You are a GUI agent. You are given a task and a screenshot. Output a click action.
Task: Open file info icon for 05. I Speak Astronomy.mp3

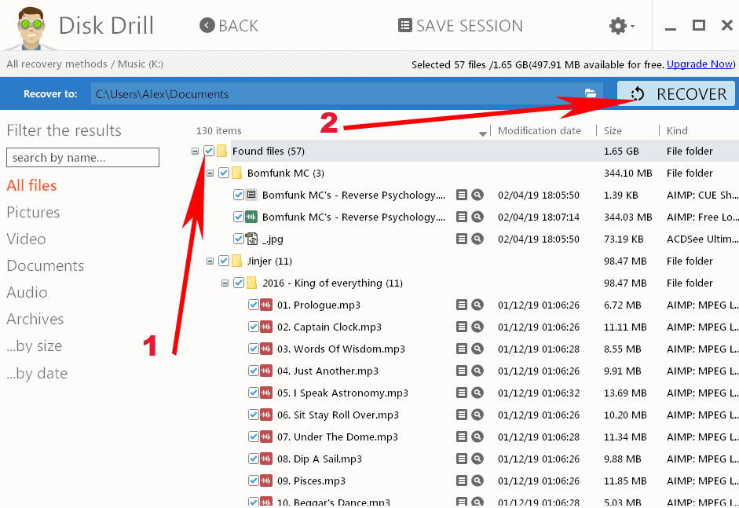point(462,393)
